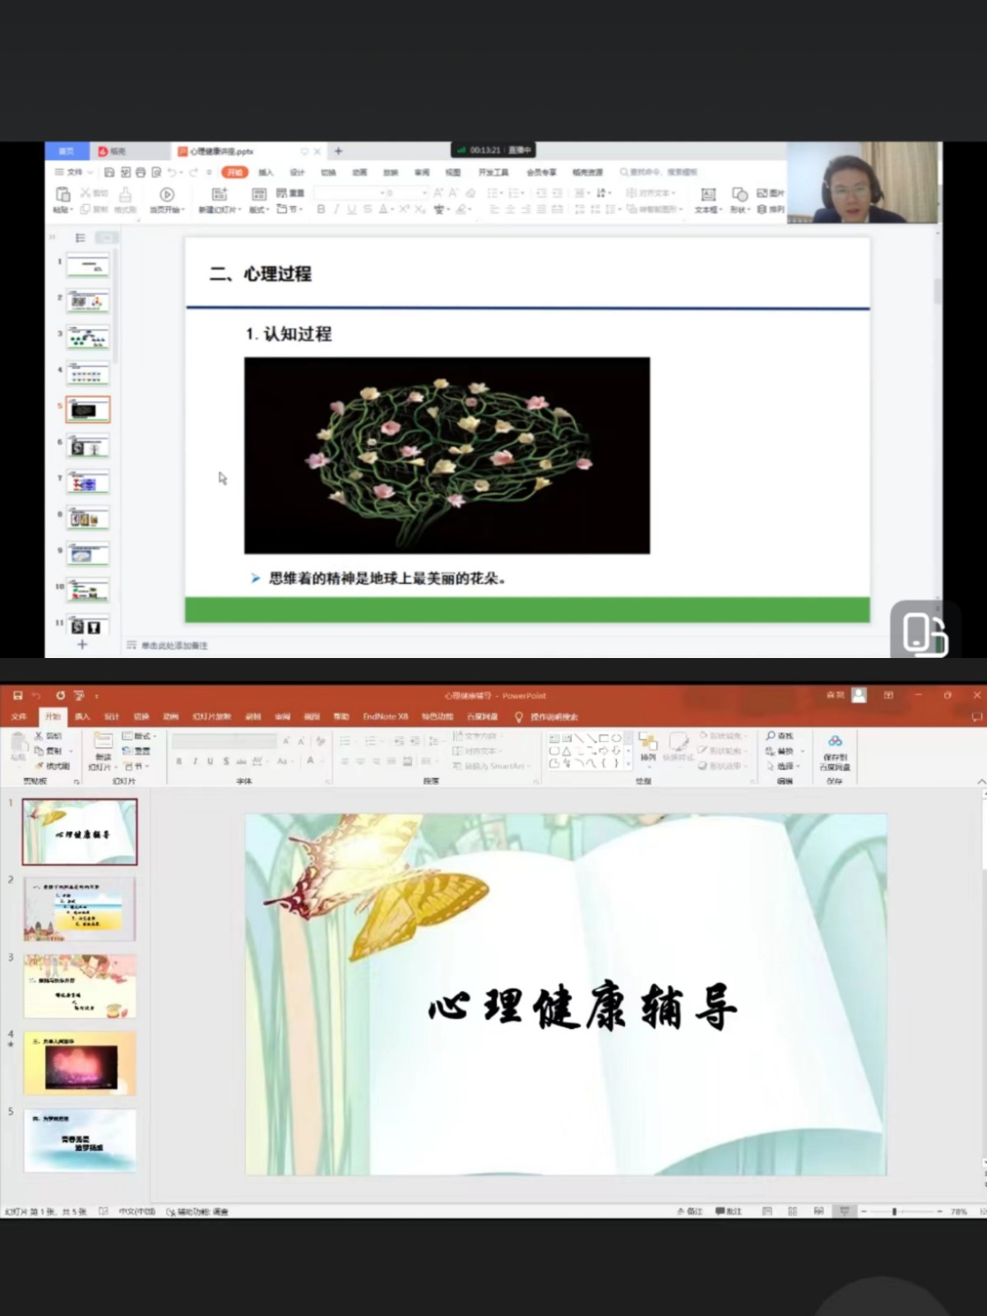The image size is (987, 1316).
Task: Adjust the PowerPoint zoom slider
Action: (894, 1212)
